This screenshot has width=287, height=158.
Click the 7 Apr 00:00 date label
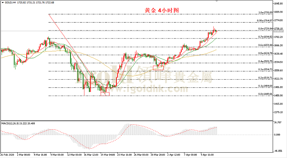tap(191, 155)
